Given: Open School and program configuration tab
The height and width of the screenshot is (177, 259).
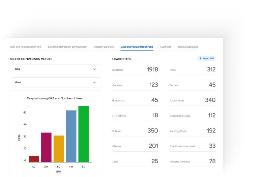Looking at the screenshot, I should [x=68, y=47].
